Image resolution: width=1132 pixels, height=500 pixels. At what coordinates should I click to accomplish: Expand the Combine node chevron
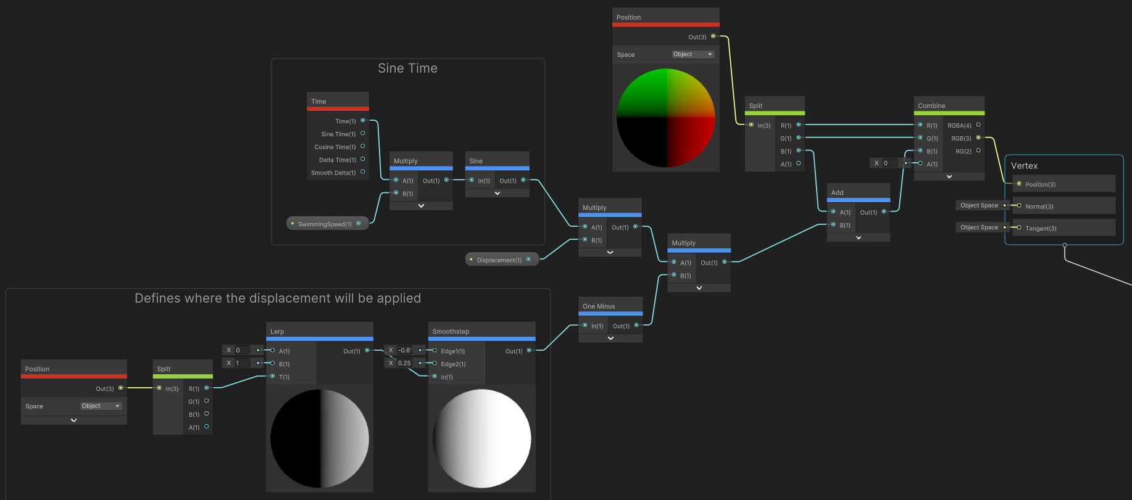coord(949,176)
